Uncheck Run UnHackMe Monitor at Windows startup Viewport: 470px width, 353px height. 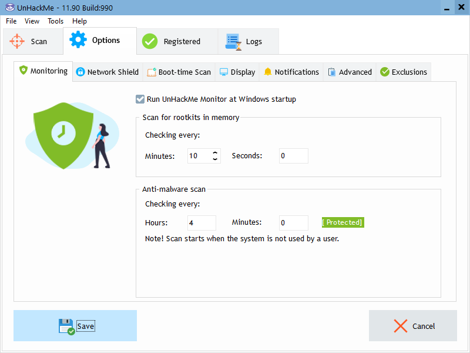point(140,99)
